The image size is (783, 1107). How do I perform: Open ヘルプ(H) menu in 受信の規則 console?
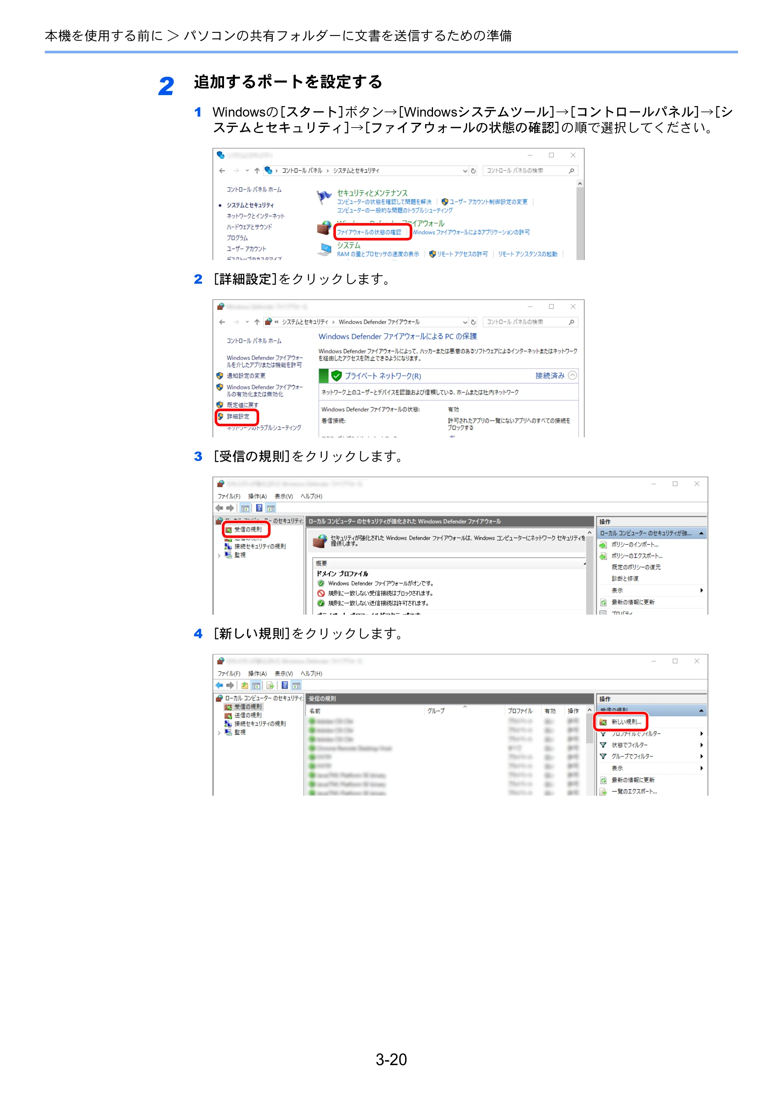click(x=311, y=673)
